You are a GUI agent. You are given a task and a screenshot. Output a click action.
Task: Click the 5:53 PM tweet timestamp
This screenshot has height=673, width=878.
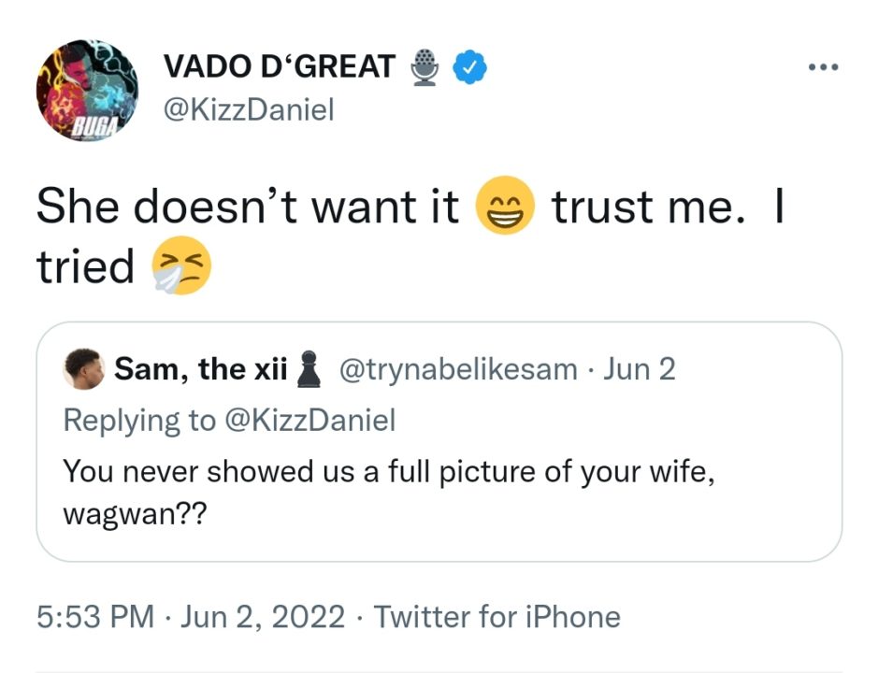(94, 617)
